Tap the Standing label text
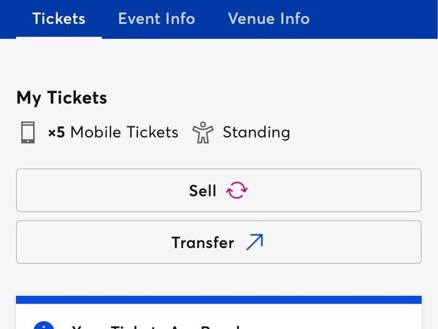Screen dimensions: 438x329 255,132
